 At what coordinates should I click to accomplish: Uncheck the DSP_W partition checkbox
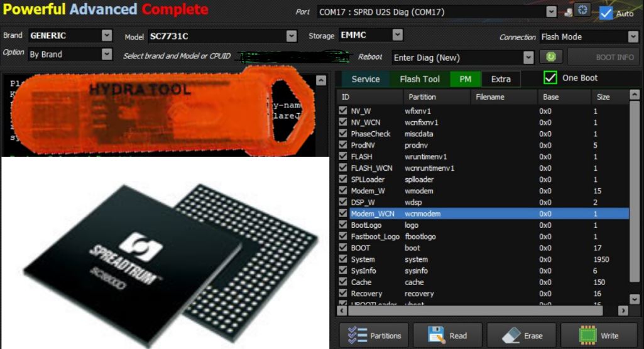[x=343, y=201]
